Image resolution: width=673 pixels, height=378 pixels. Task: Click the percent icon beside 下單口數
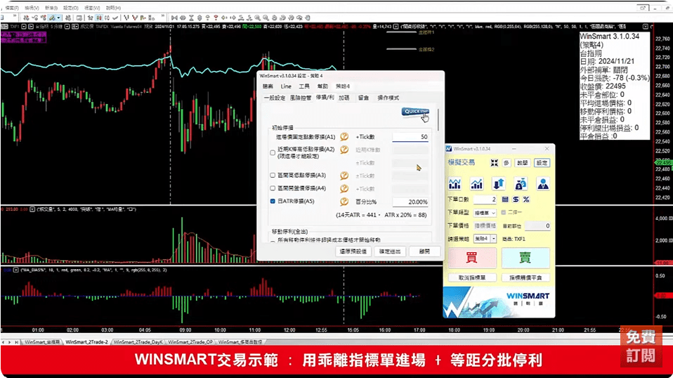525,200
